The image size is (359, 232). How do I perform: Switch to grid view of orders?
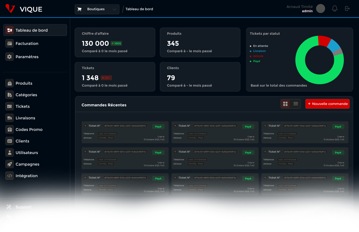[285, 104]
